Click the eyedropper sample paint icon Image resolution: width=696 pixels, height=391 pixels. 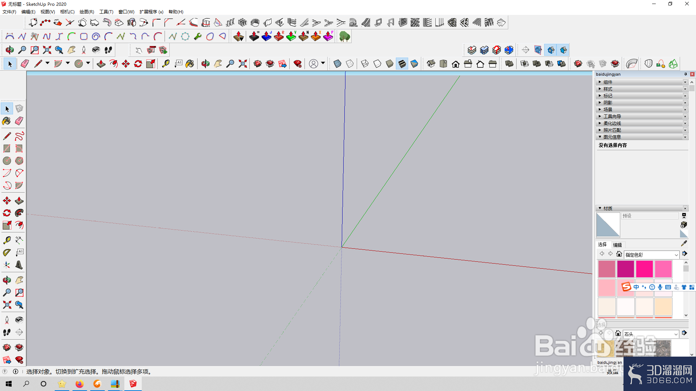tap(684, 244)
